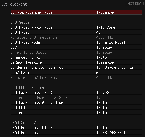Select the CPU Ratio Apply Mode label
The image size is (145, 137).
(x=32, y=27)
